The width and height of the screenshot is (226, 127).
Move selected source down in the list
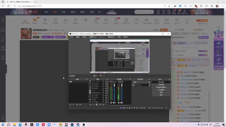[103, 104]
